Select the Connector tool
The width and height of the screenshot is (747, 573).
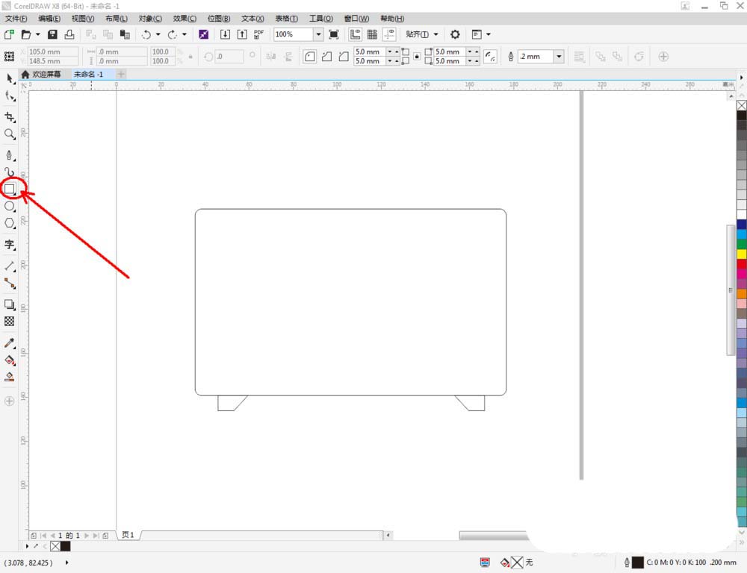10,284
